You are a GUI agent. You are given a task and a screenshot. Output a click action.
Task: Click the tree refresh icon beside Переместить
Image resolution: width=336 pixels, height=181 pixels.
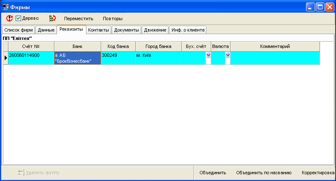52,19
